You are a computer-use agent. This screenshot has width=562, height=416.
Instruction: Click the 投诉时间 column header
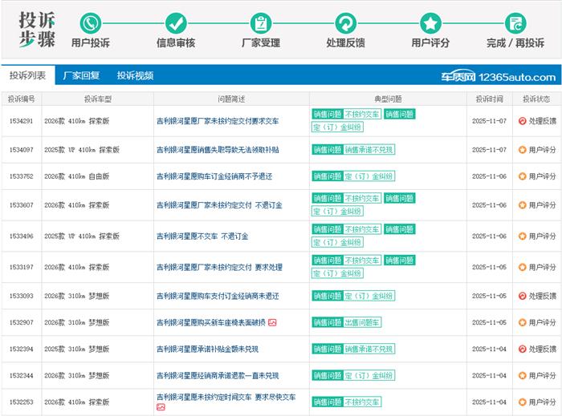[488, 99]
